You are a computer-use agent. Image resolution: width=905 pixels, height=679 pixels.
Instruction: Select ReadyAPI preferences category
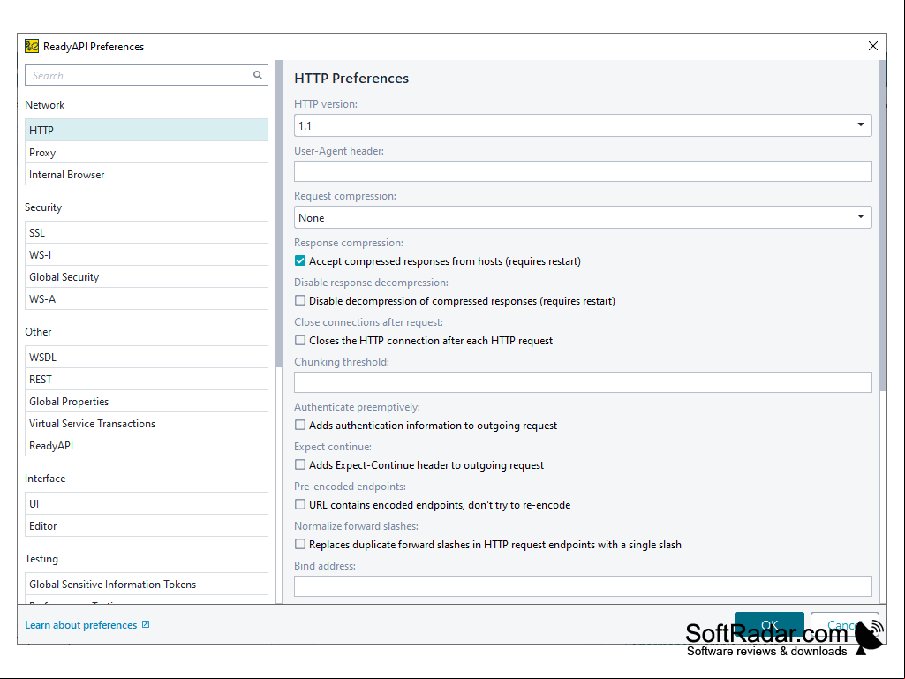point(147,446)
